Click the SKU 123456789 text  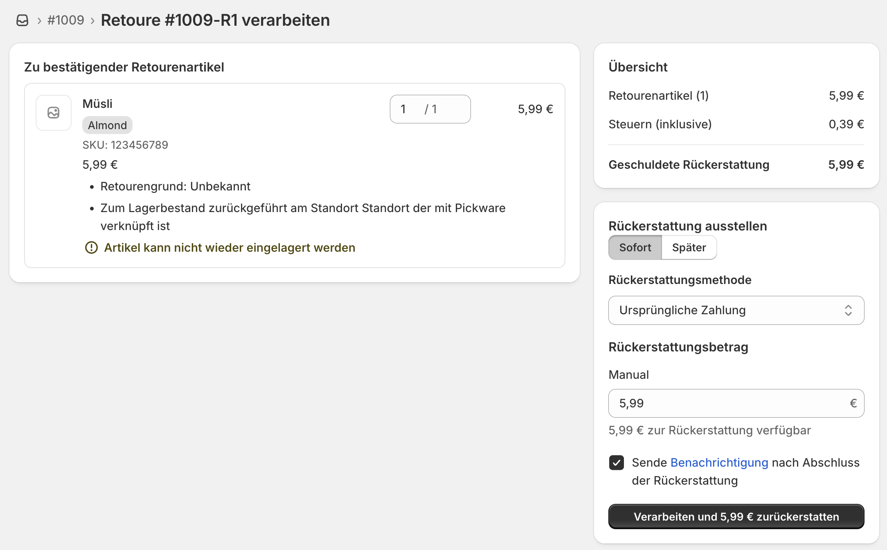[125, 145]
